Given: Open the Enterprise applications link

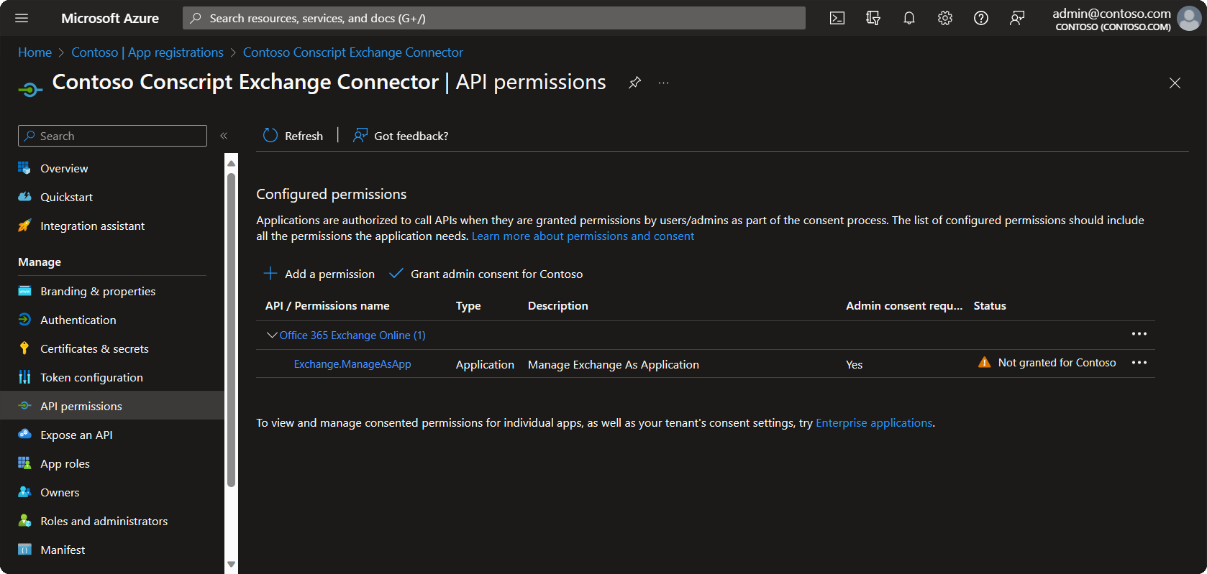Looking at the screenshot, I should (874, 422).
